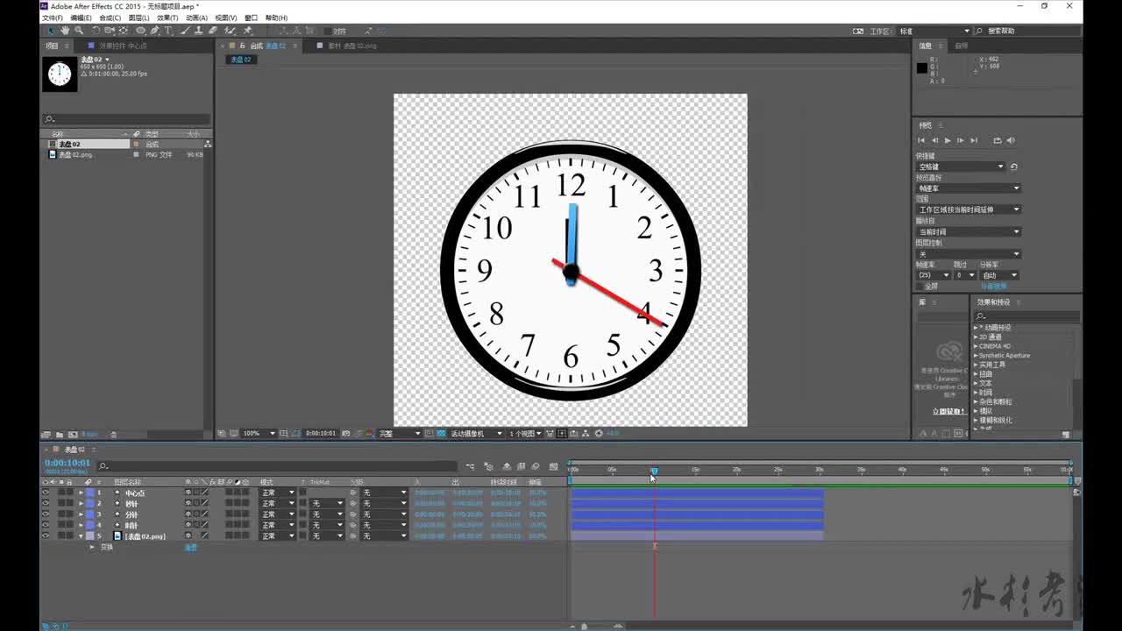Toggle motion blur enable in timeline
The width and height of the screenshot is (1122, 631).
(535, 466)
